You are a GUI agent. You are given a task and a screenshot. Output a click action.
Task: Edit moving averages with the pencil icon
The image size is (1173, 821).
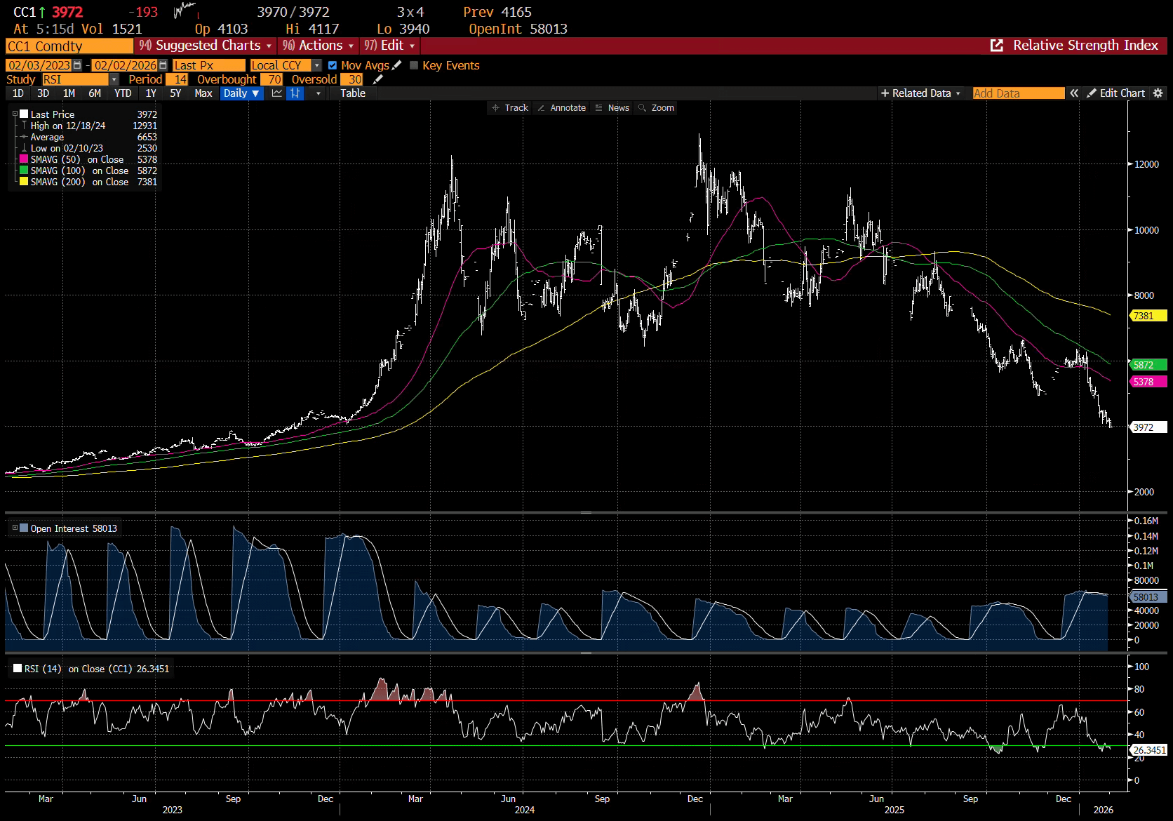click(396, 65)
